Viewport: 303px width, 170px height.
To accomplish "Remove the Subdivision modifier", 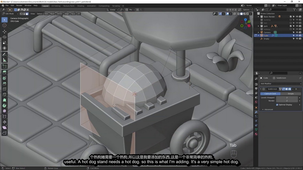I will (296, 89).
